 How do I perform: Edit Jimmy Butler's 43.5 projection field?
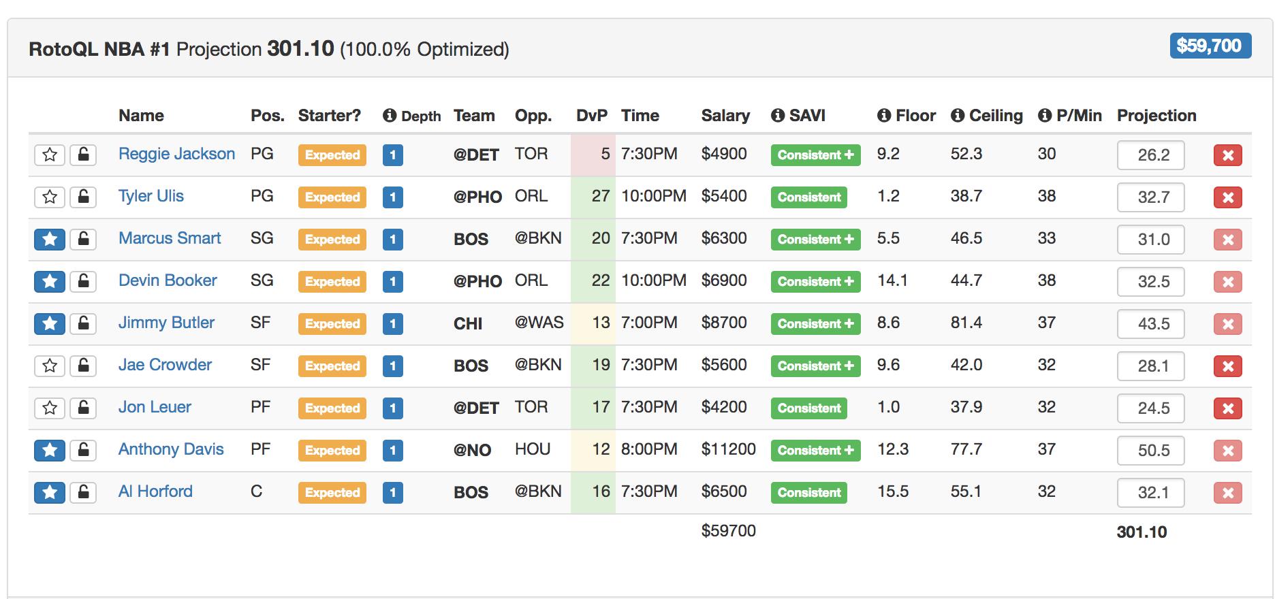tap(1151, 324)
